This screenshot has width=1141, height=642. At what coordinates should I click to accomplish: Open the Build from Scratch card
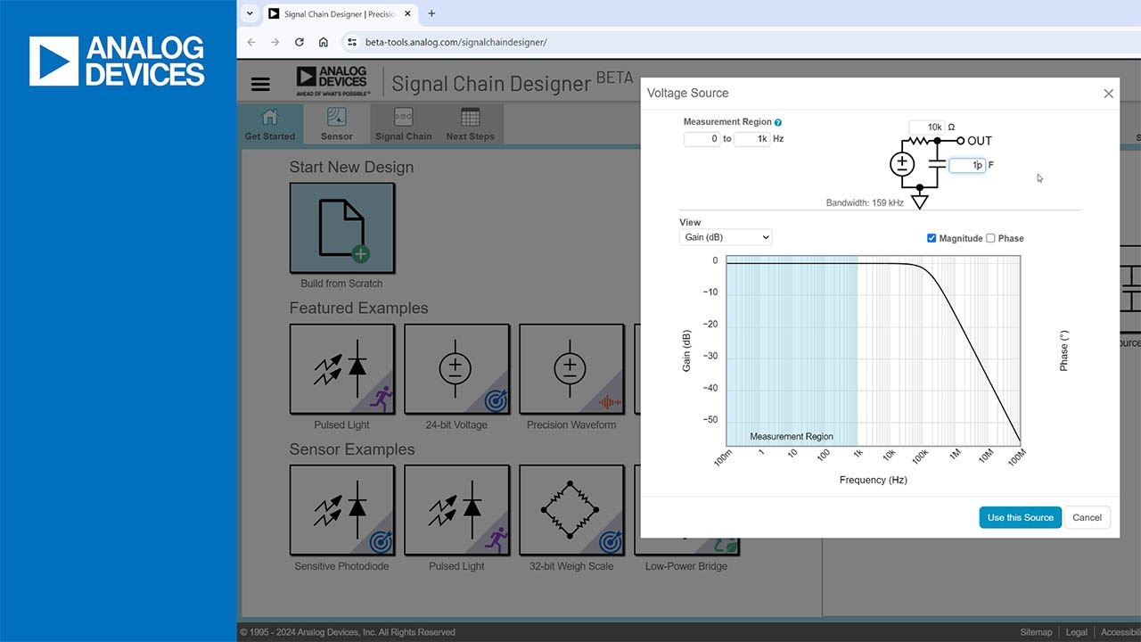tap(342, 228)
